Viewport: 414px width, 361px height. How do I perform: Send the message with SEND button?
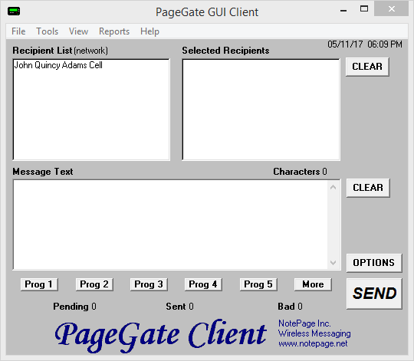pos(374,294)
